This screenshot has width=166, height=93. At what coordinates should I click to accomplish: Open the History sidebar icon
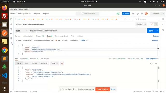(11, 43)
